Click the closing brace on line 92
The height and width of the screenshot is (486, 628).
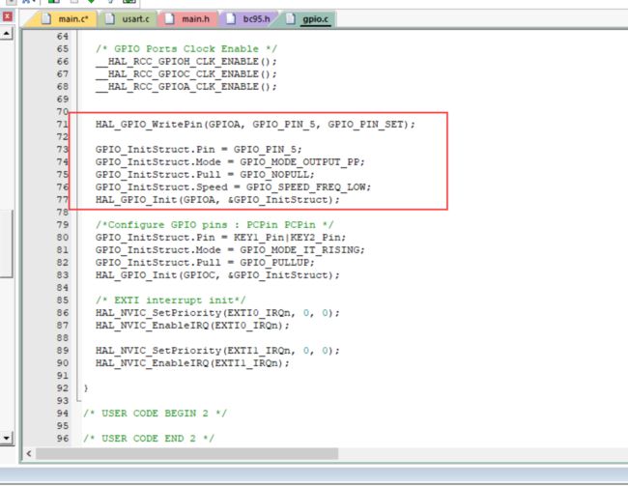pyautogui.click(x=86, y=387)
